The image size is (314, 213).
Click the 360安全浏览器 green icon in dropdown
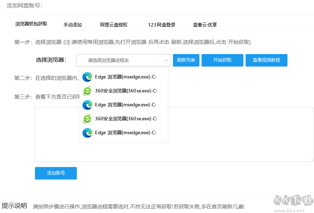pyautogui.click(x=87, y=91)
